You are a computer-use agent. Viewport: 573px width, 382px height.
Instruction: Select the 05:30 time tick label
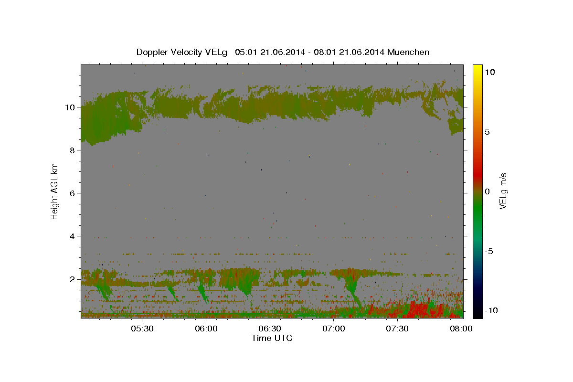[142, 329]
